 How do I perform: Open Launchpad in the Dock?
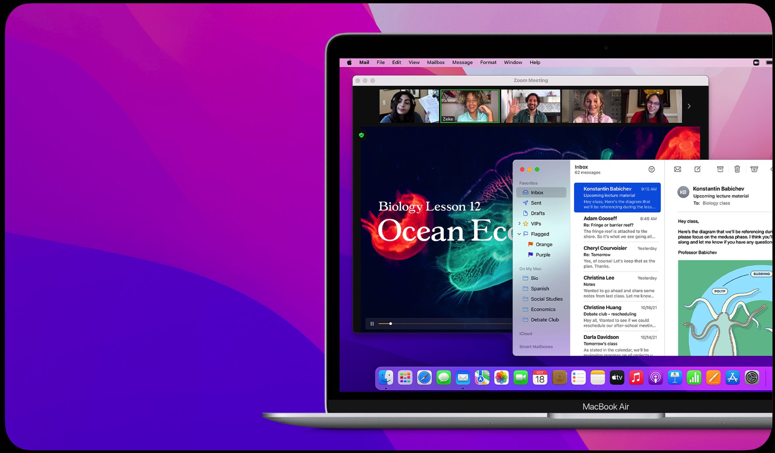(405, 378)
